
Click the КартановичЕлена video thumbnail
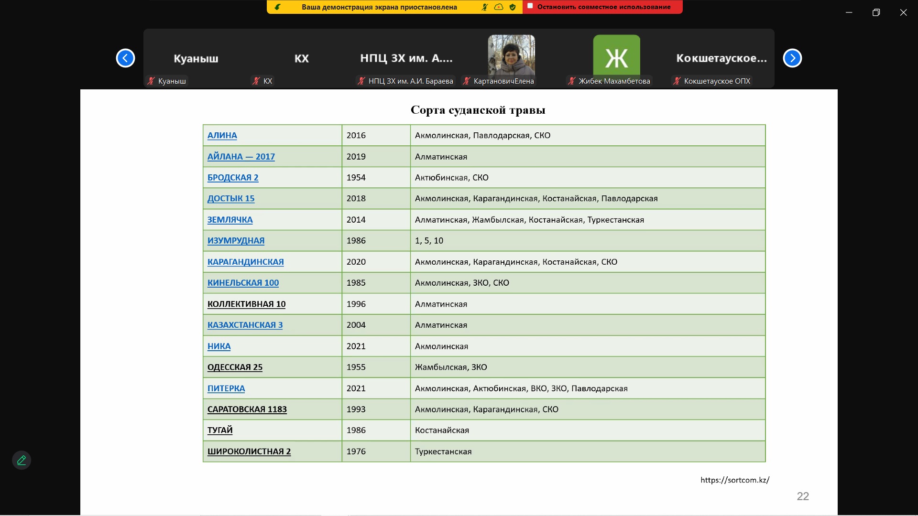511,56
